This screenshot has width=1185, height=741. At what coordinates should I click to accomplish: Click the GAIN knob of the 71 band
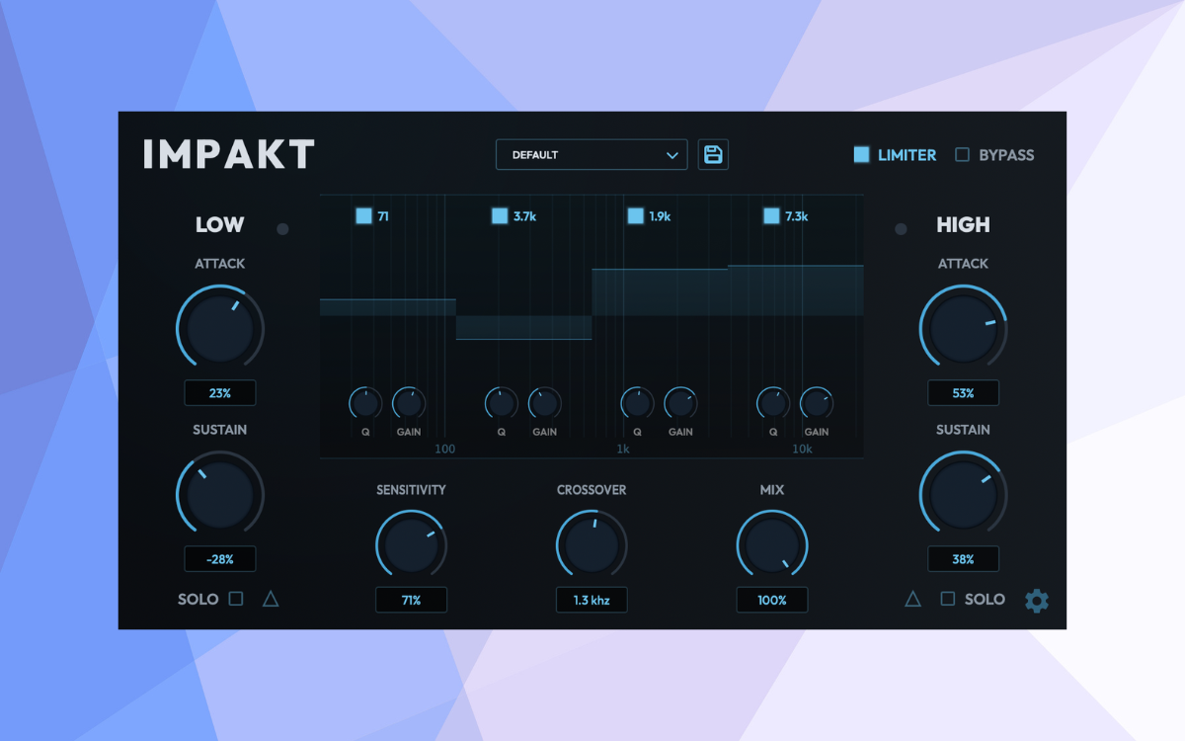(x=409, y=403)
